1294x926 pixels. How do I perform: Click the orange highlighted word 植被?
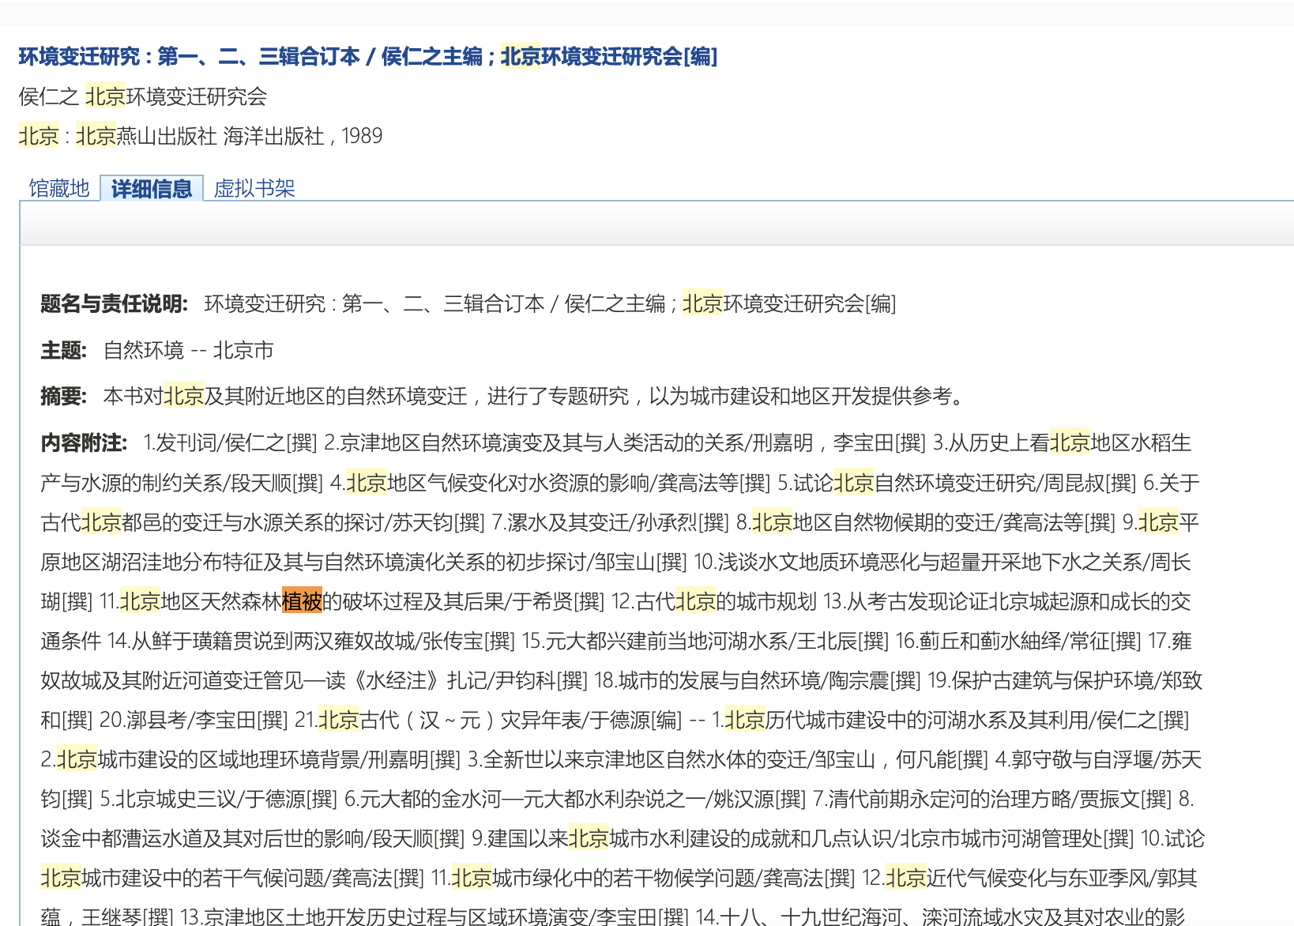302,601
